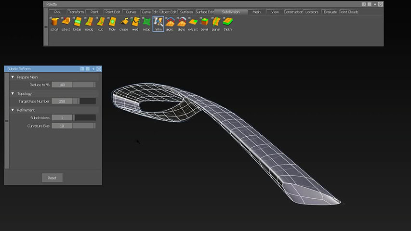Click the Reduce to % value field
Viewport: 411px width, 231px height.
(x=62, y=85)
